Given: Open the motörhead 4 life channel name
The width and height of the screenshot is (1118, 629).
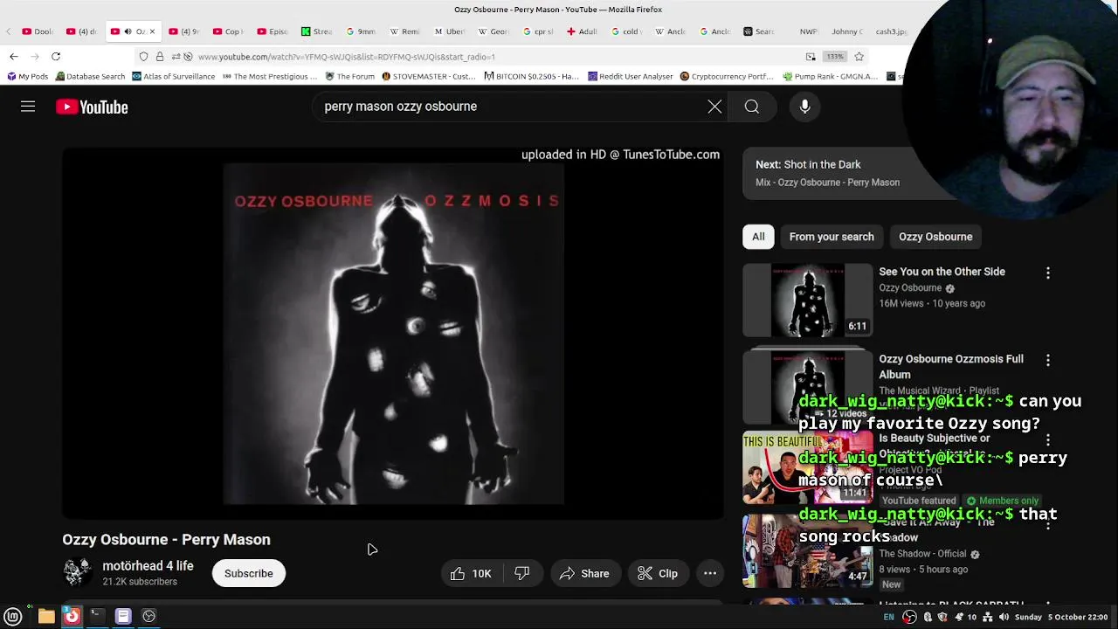Looking at the screenshot, I should click(148, 566).
